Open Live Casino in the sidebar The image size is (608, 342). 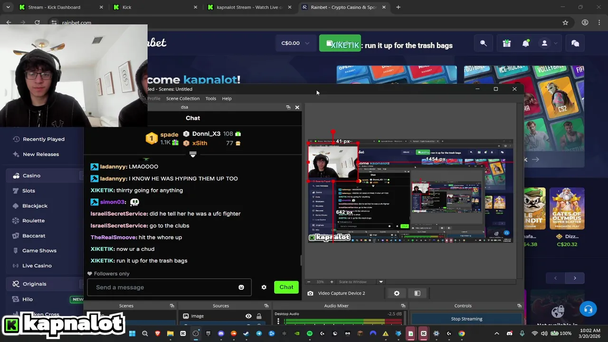(37, 266)
